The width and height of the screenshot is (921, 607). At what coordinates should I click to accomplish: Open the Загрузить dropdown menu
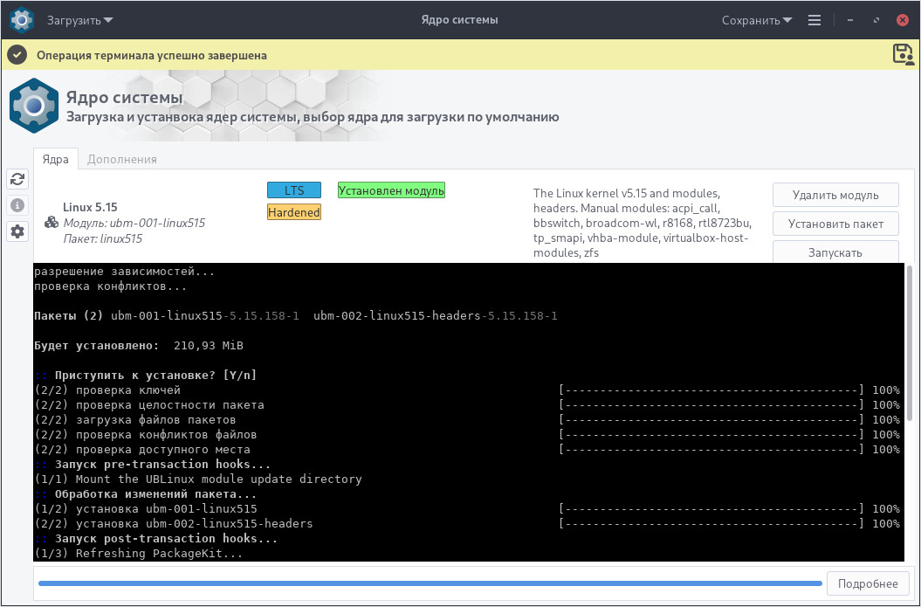click(80, 20)
